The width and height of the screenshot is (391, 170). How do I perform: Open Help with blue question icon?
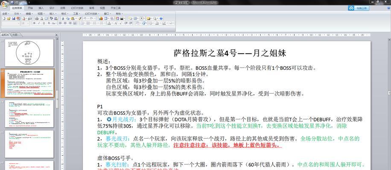point(161,19)
